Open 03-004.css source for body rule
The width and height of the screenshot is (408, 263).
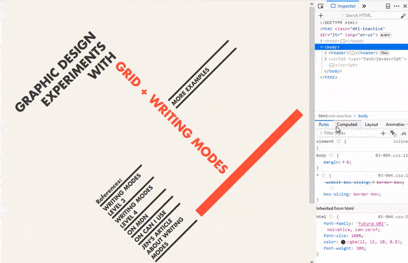tap(391, 156)
